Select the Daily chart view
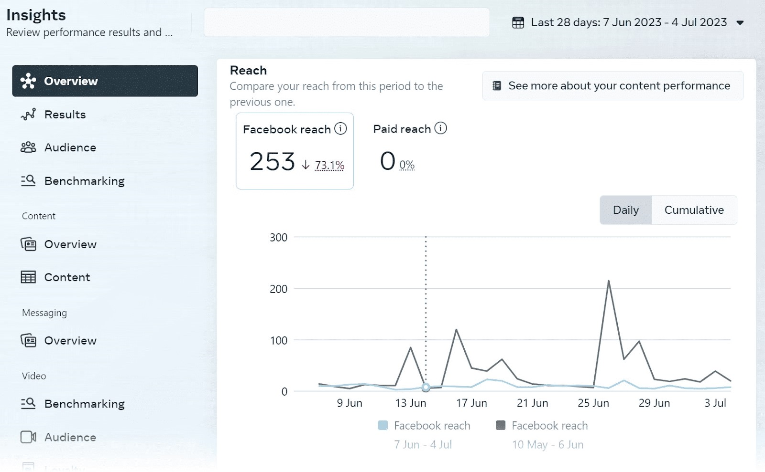Image resolution: width=765 pixels, height=472 pixels. tap(625, 210)
